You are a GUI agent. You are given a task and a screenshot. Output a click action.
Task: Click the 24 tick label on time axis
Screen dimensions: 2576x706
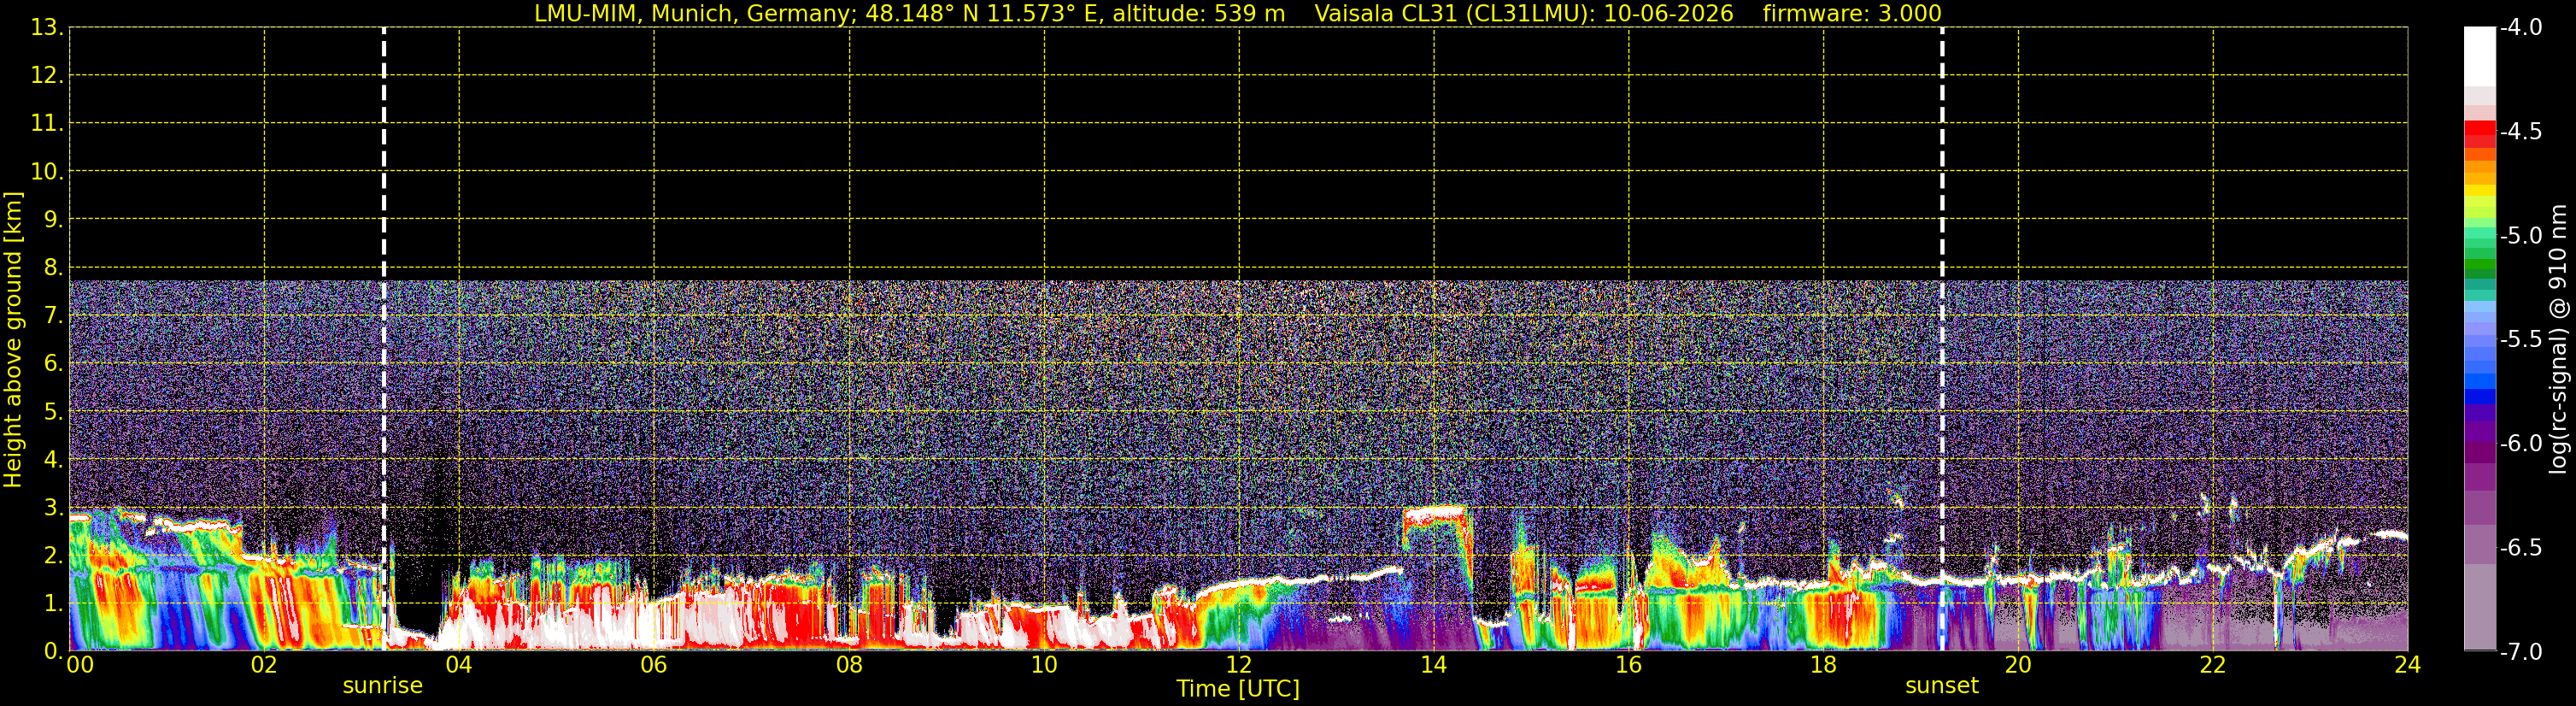(x=2408, y=665)
